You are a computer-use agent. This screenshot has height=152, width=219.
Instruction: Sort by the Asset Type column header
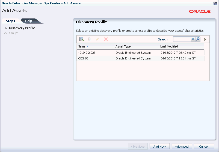pyautogui.click(x=137, y=46)
